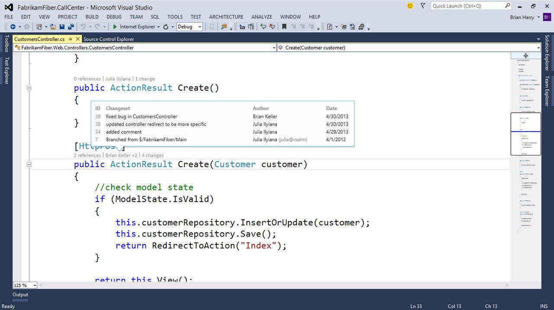The width and height of the screenshot is (554, 310).
Task: Click the Add Comment speech bubble icon
Action: coord(263,27)
